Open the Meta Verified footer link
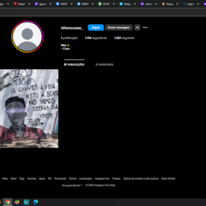 click(168, 179)
